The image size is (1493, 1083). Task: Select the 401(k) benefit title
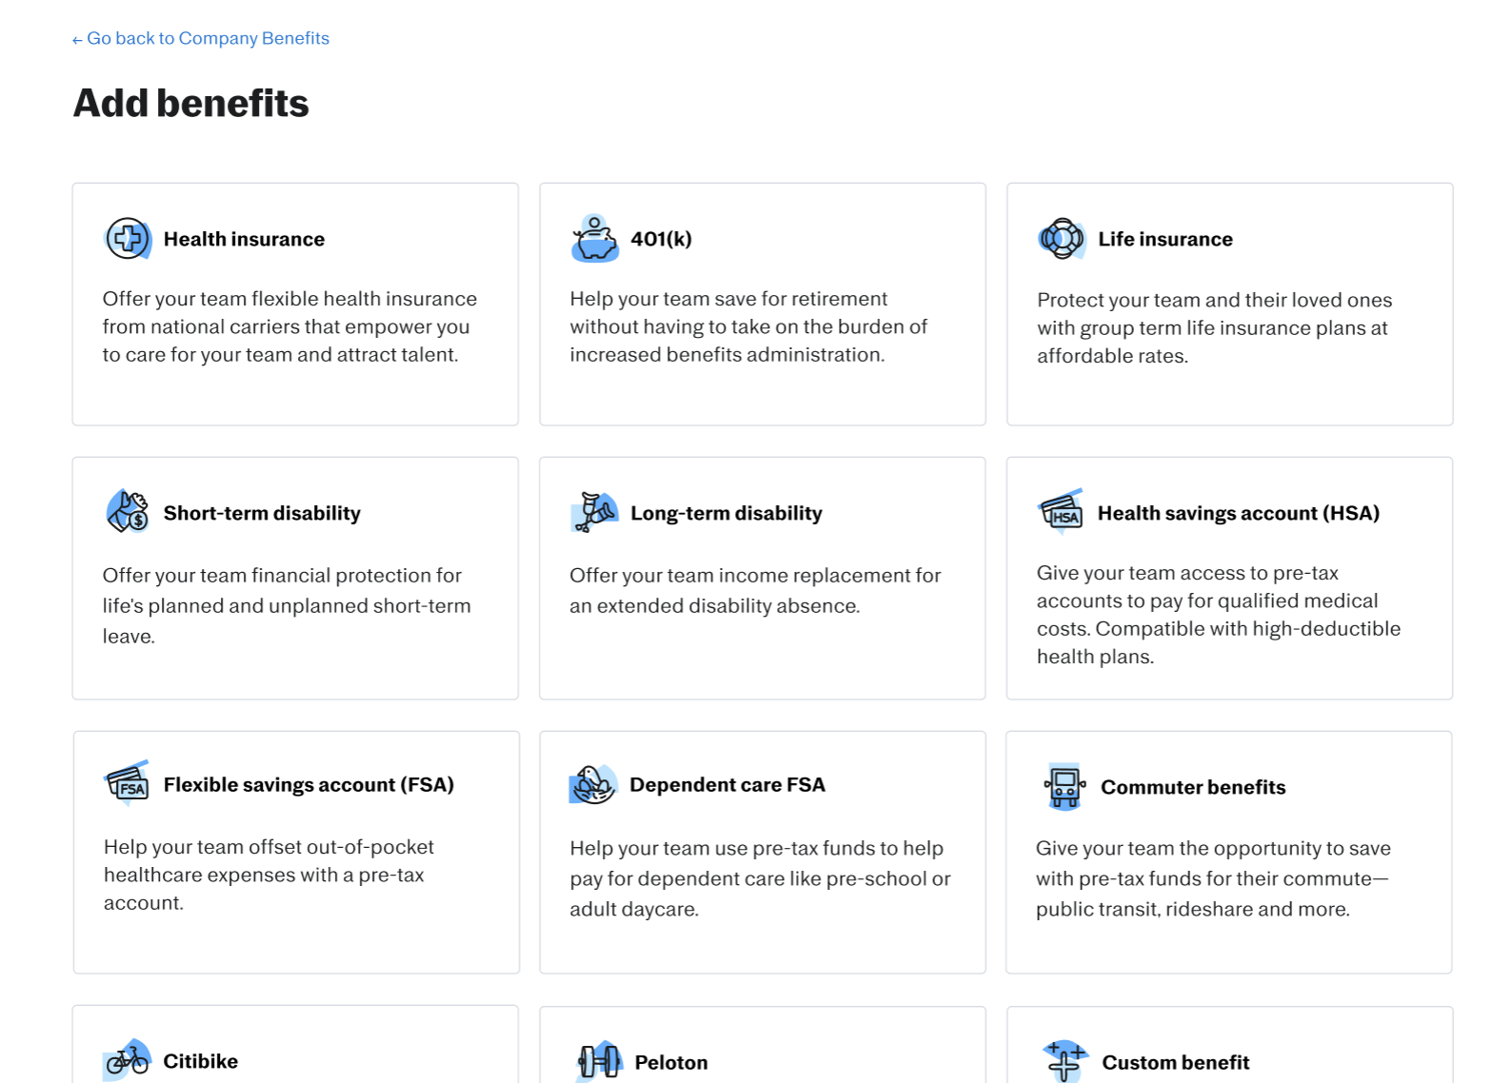(661, 239)
